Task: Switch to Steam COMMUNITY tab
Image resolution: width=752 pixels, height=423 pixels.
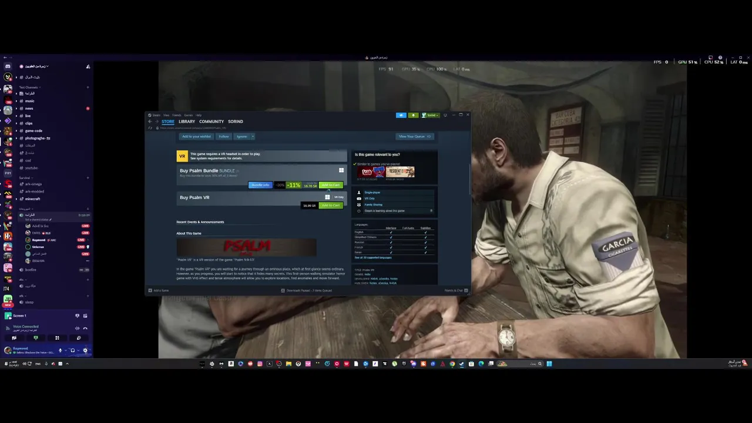Action: click(211, 122)
